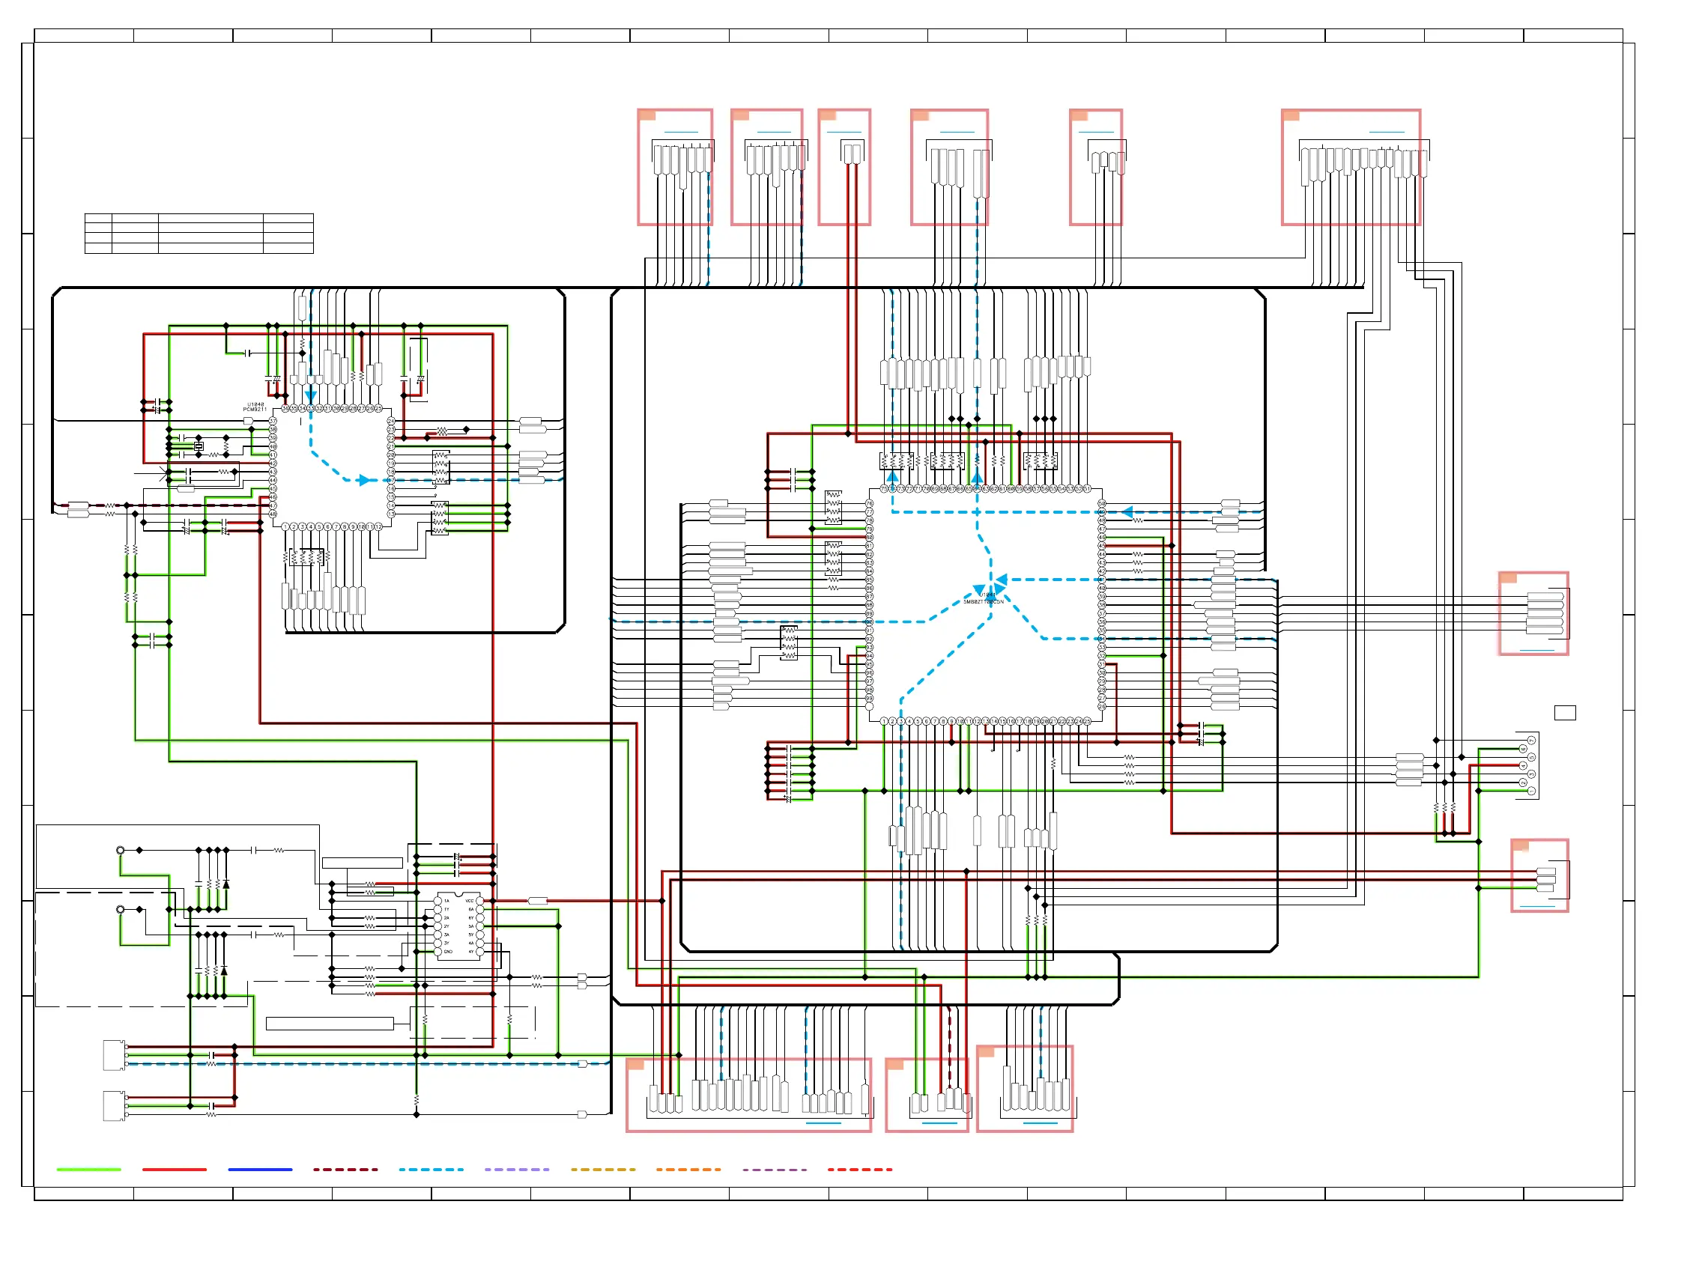Click pin 48 of the PCM9211 chip

pyautogui.click(x=273, y=514)
